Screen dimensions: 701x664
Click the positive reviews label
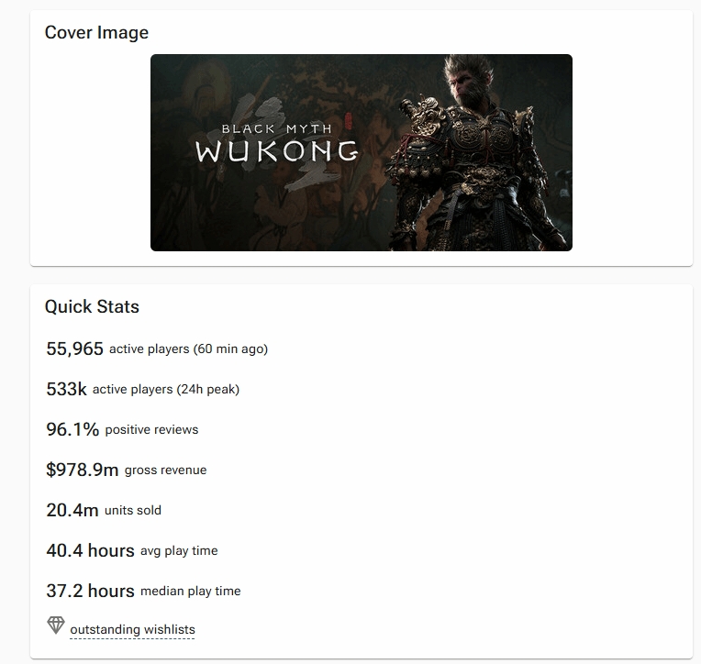151,429
